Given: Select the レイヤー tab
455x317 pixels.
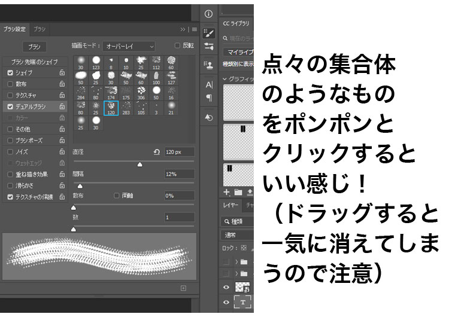Looking at the screenshot, I should coord(230,205).
